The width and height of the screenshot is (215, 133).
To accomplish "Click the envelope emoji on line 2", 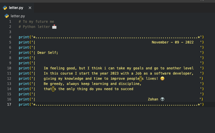I will click(54, 27).
